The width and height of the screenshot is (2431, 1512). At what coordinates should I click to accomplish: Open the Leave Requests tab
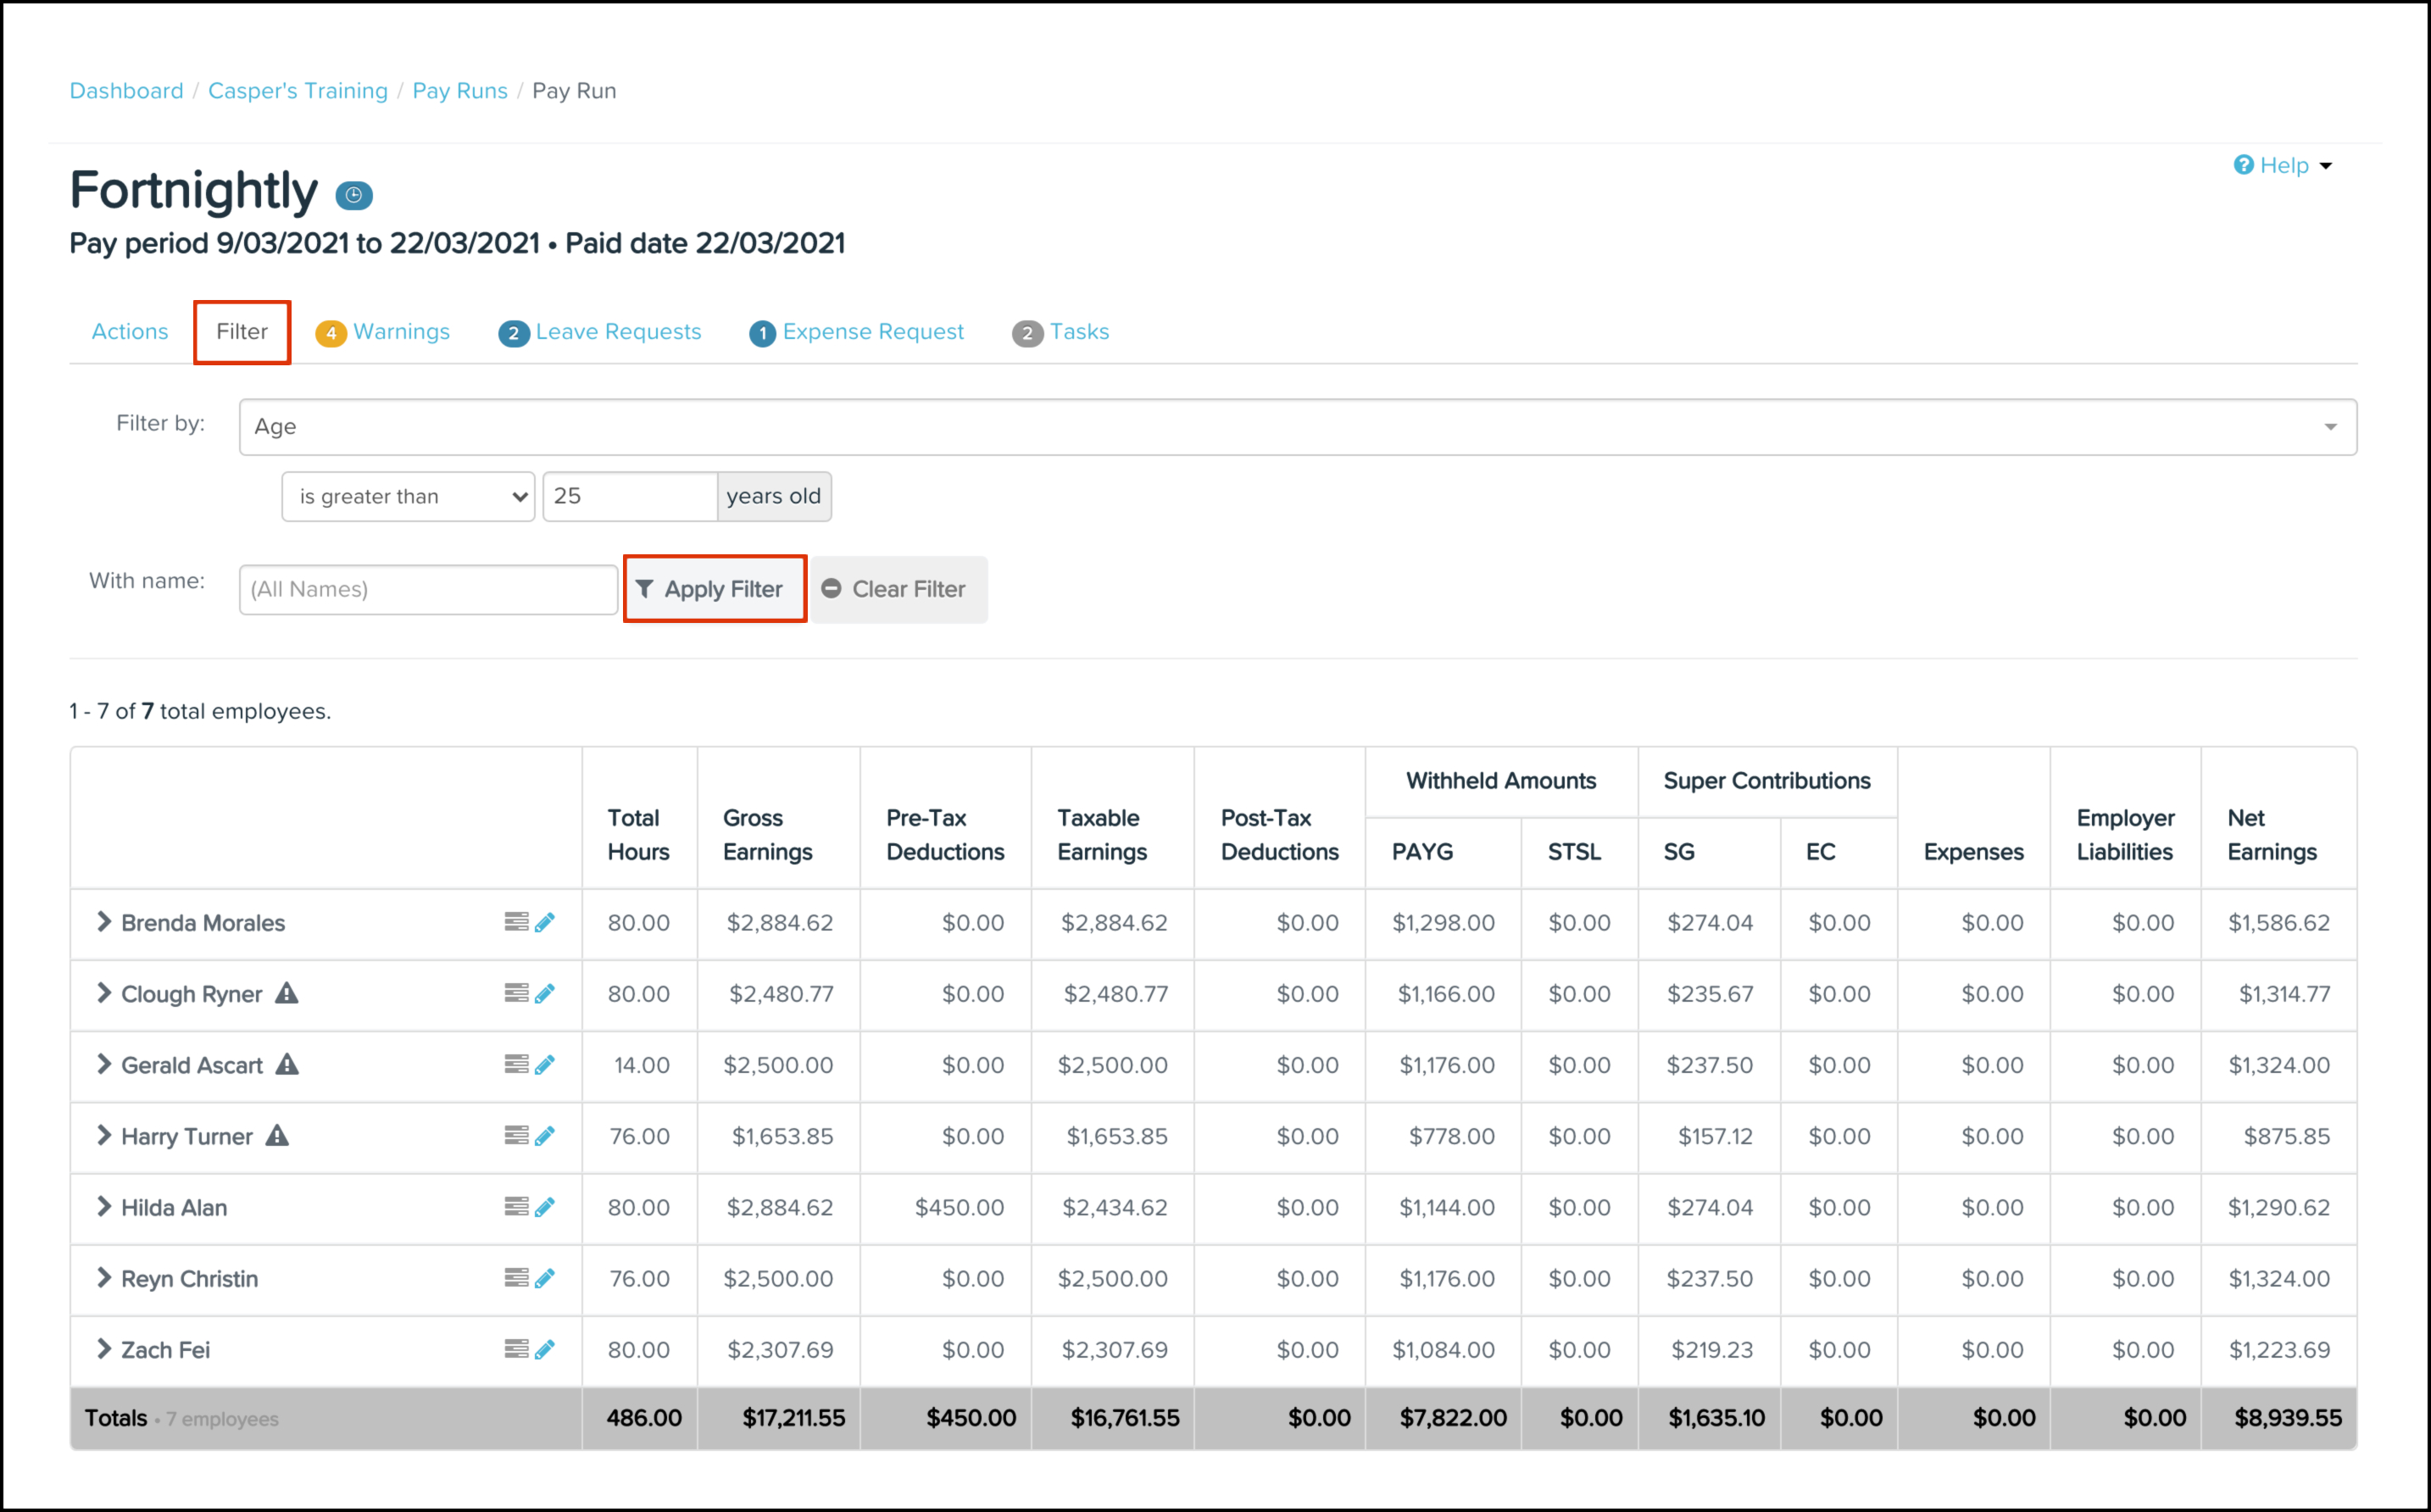point(601,332)
